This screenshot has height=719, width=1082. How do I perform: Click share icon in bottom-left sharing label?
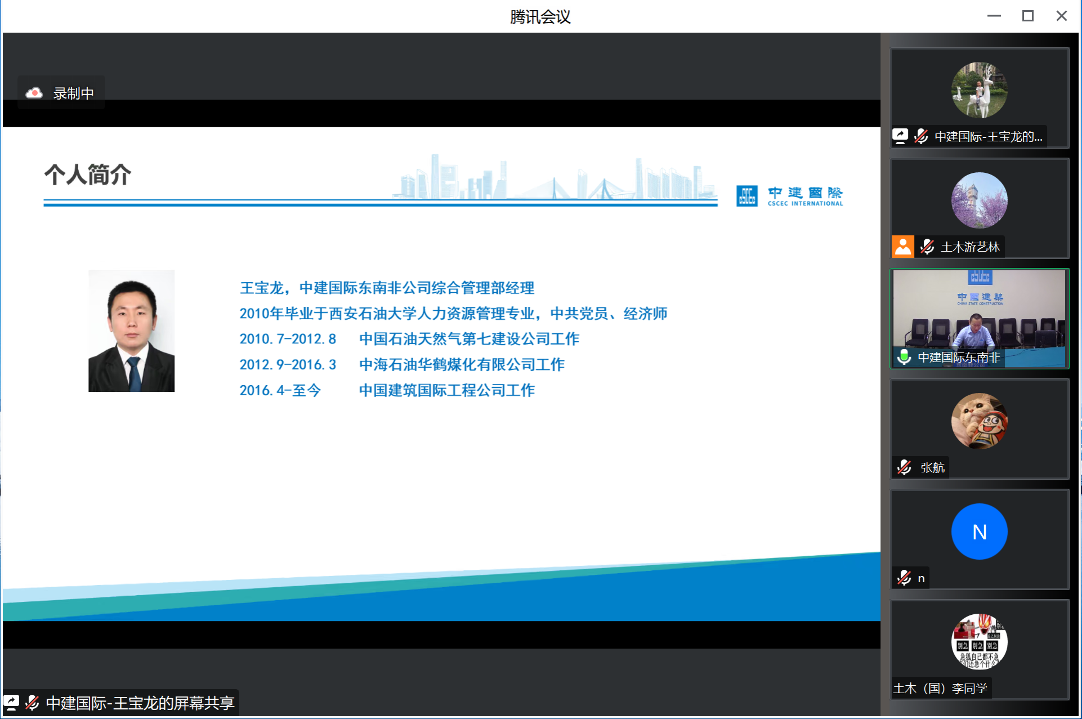click(11, 703)
